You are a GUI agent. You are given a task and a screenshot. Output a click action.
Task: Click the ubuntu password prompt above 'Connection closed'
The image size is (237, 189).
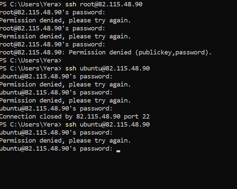click(56, 109)
